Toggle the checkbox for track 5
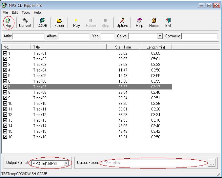The image size is (222, 178). tap(5, 75)
